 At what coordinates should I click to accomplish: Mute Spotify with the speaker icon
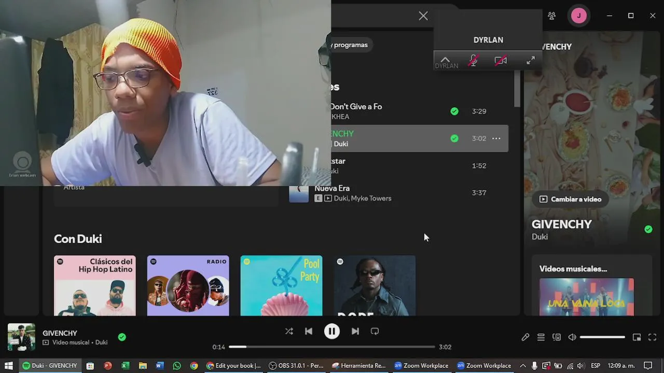coord(572,337)
